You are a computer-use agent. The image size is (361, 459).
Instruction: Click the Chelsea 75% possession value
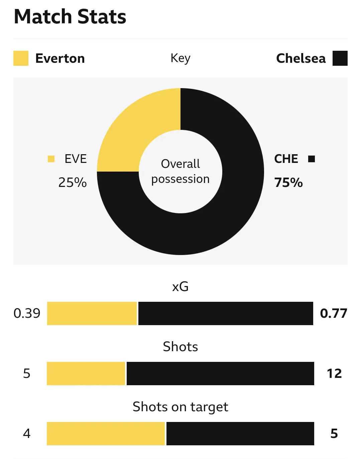[288, 183]
